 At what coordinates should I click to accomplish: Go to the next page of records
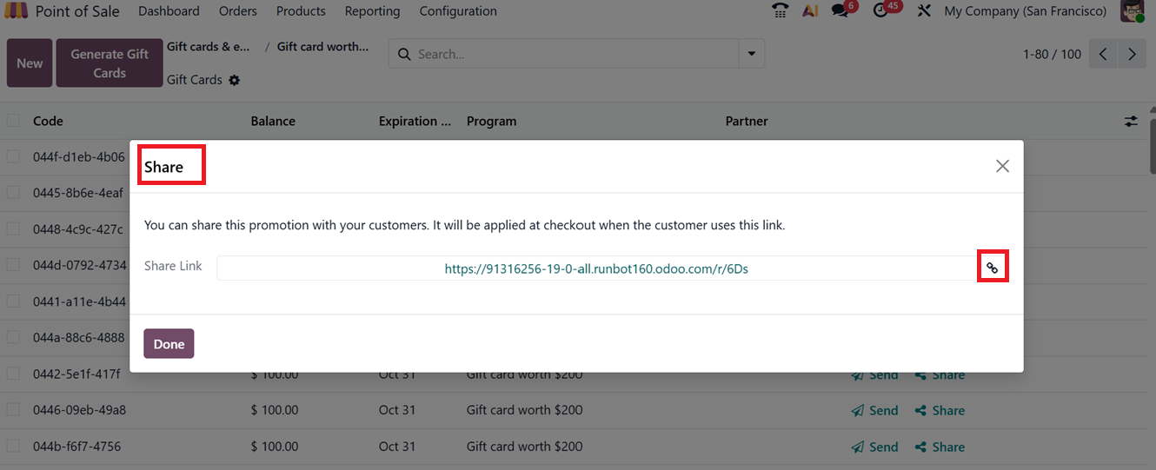click(1132, 54)
